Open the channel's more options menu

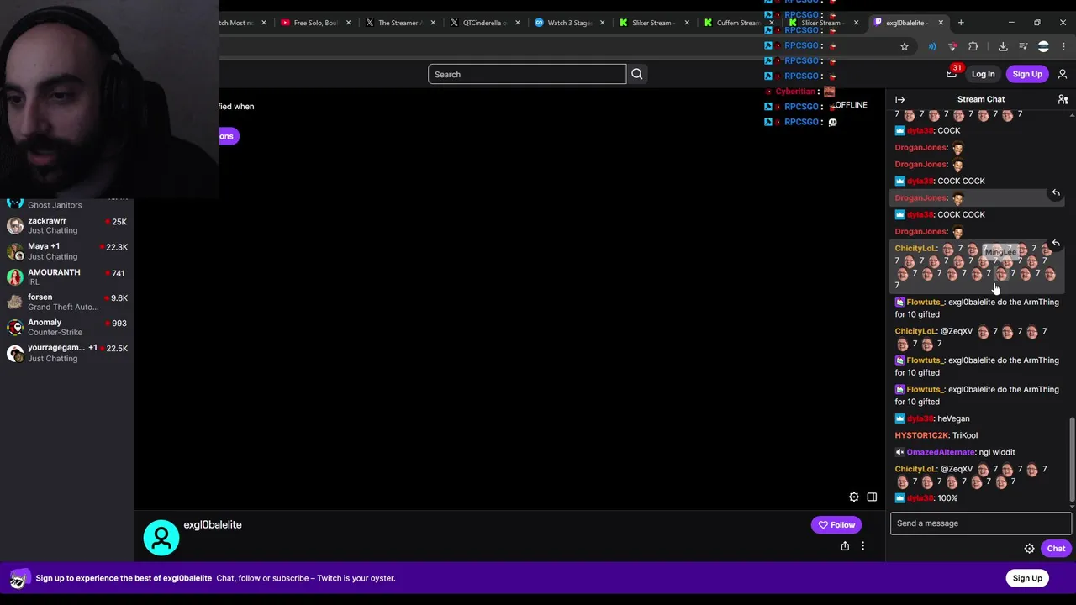pos(862,546)
